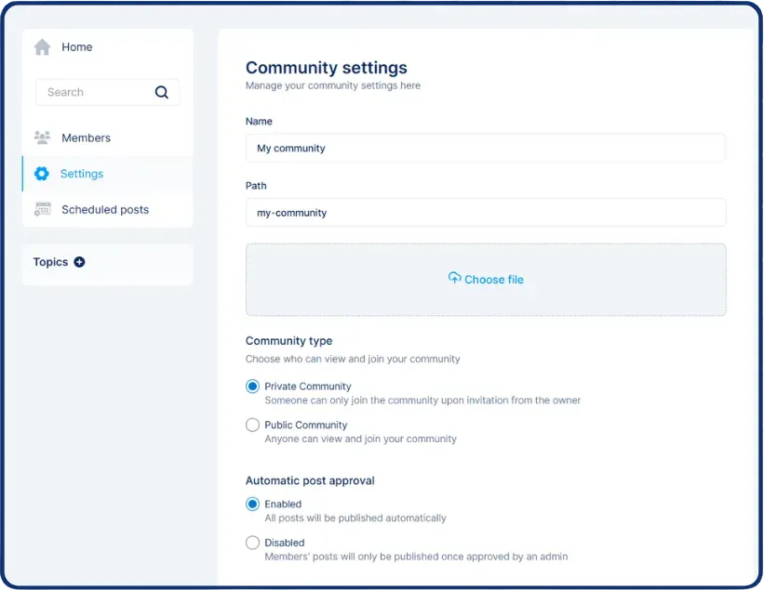Click the Public Community label text

(x=305, y=425)
